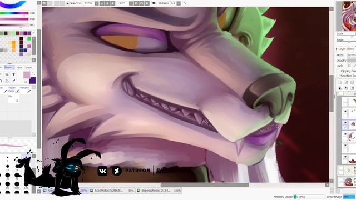Open the swatch history dropdown arrow
Viewport: 356px width, 200px height.
[x=34, y=33]
